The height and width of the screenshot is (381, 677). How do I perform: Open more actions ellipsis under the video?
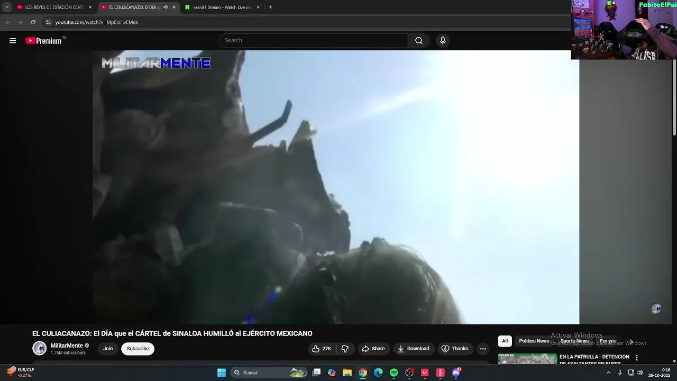click(x=483, y=349)
